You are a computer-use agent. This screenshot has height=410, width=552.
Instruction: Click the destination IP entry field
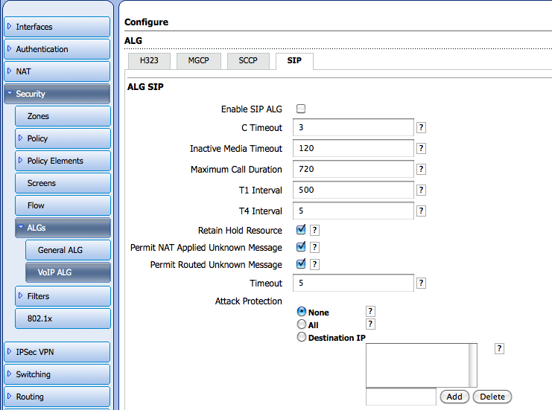tap(401, 397)
